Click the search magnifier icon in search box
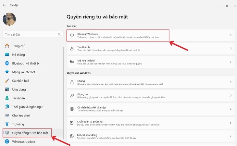The width and height of the screenshot is (237, 146). click(x=59, y=34)
